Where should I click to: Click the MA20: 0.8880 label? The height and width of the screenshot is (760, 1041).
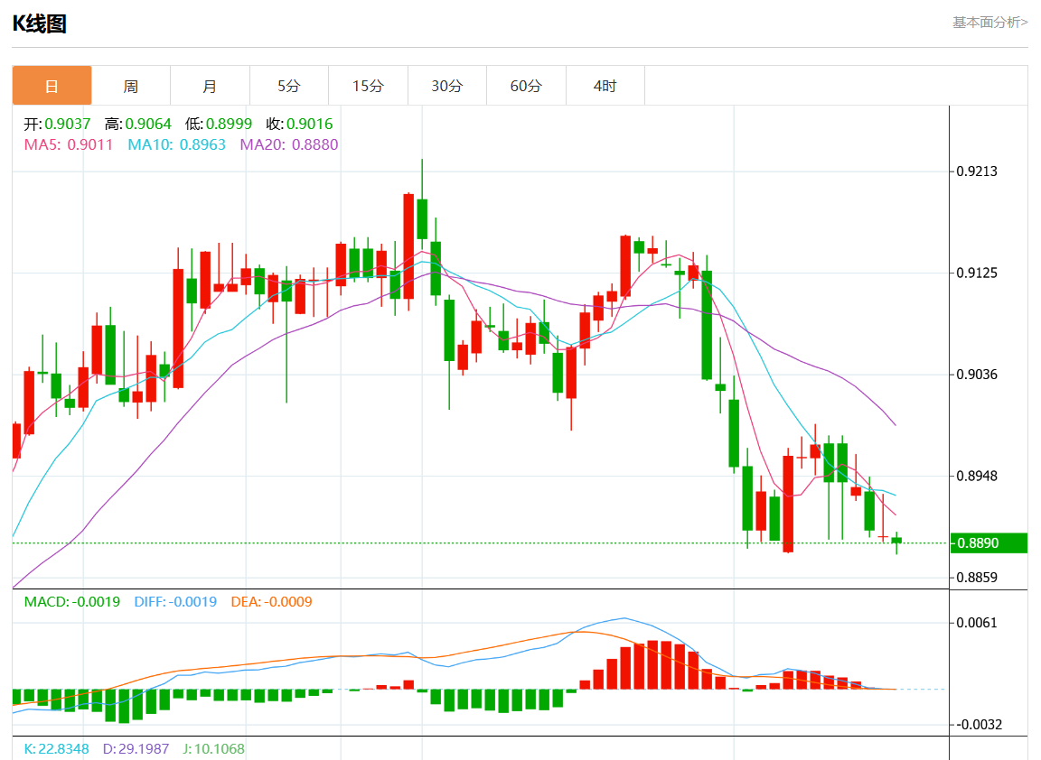point(289,144)
